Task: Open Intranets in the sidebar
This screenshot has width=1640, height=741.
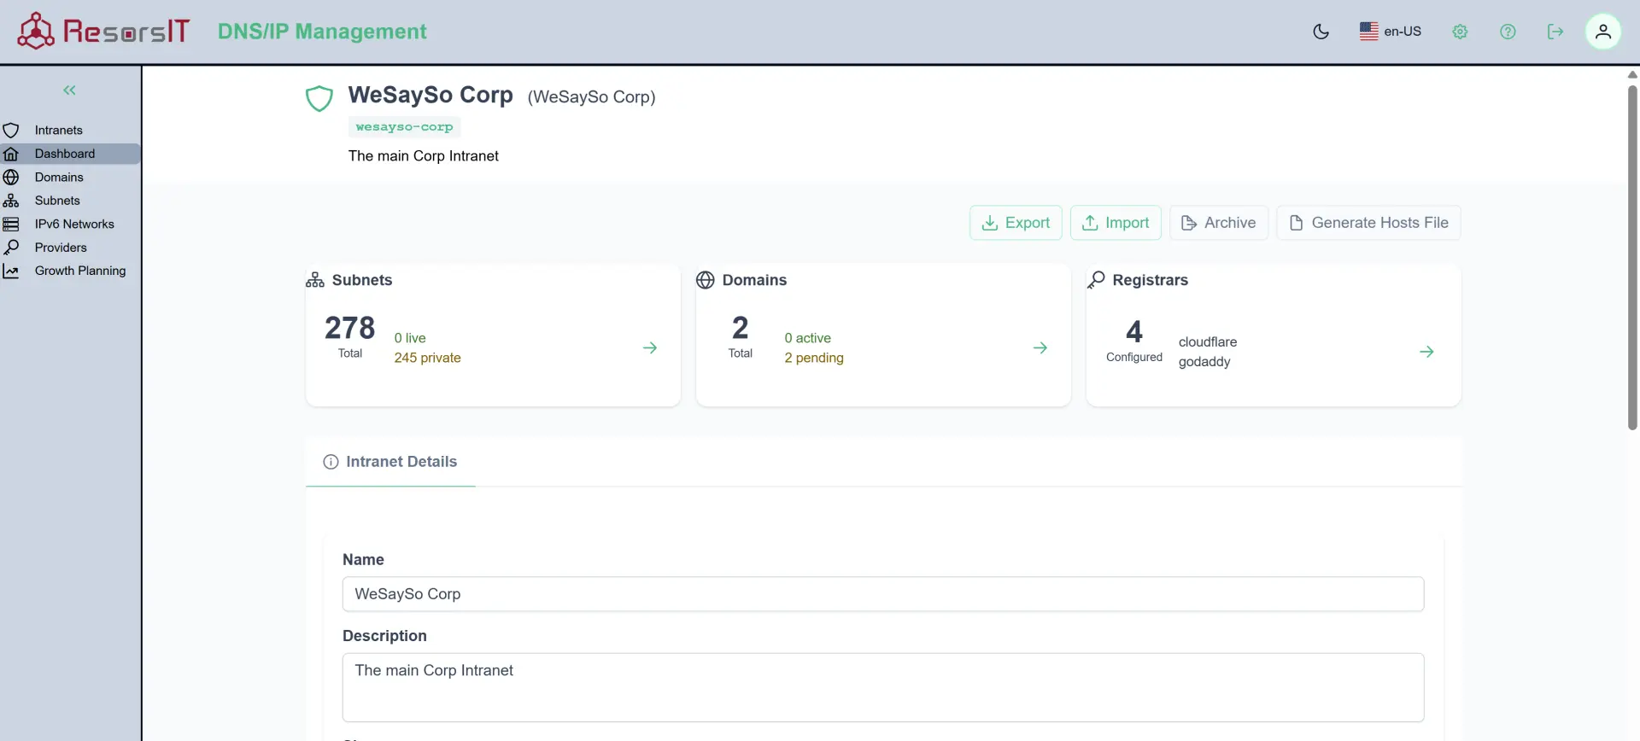Action: (x=58, y=131)
